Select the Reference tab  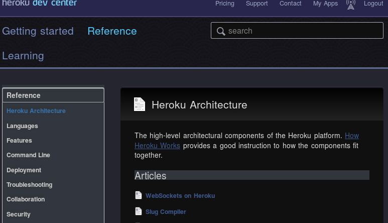(x=112, y=31)
